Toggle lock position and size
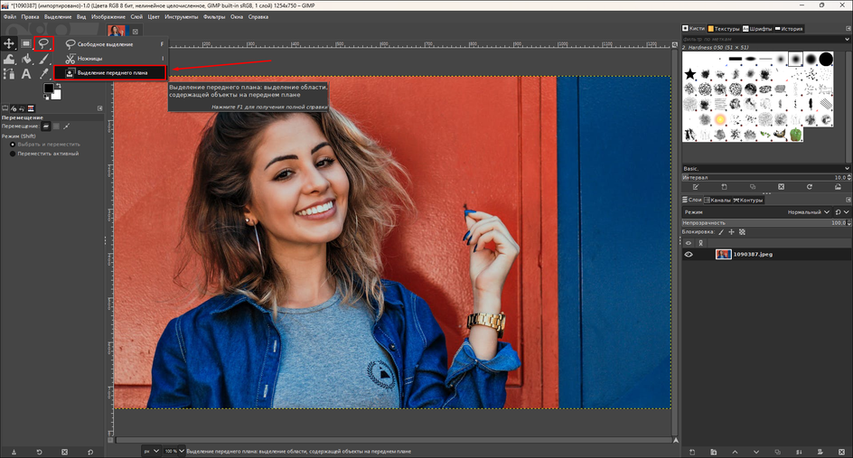853x458 pixels. 732,232
